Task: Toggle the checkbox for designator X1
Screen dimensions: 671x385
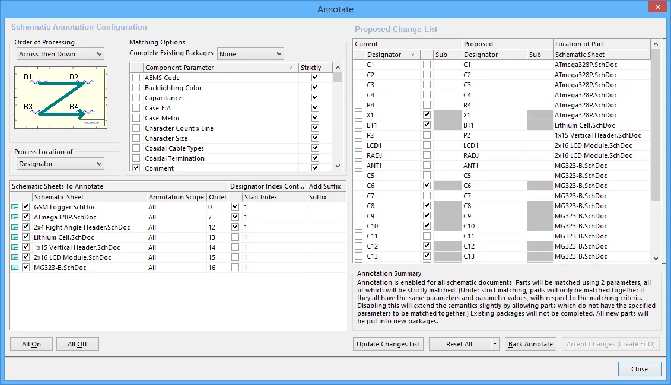Action: pyautogui.click(x=358, y=115)
